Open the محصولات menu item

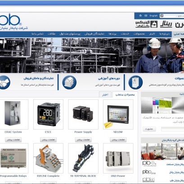(x=139, y=34)
